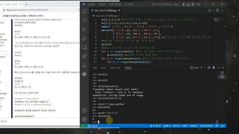
Task: Click the terminal scrollbar thumb
Action: pyautogui.click(x=217, y=122)
